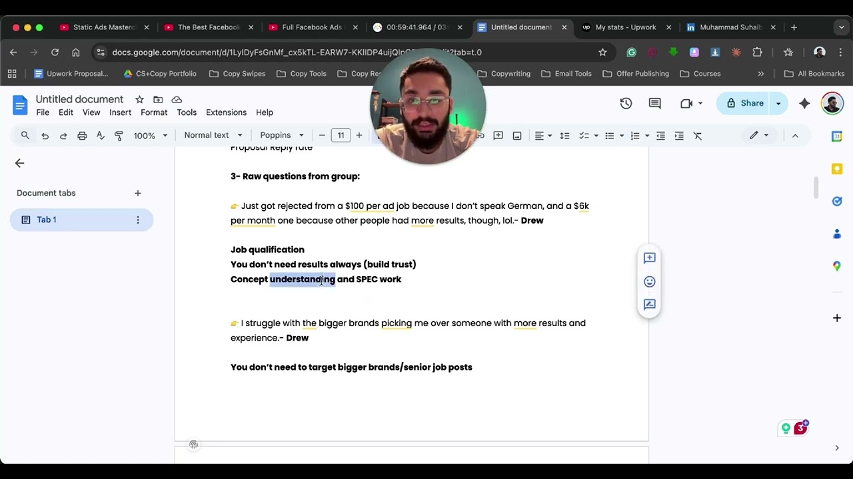
Task: Select Tab 1 in document tabs
Action: coord(81,220)
